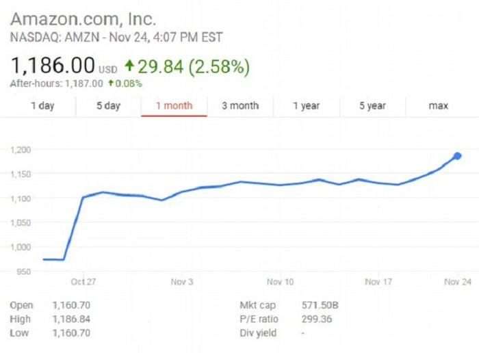The height and width of the screenshot is (353, 479).
Task: Click the Open price 1,160.70
Action: (x=71, y=305)
